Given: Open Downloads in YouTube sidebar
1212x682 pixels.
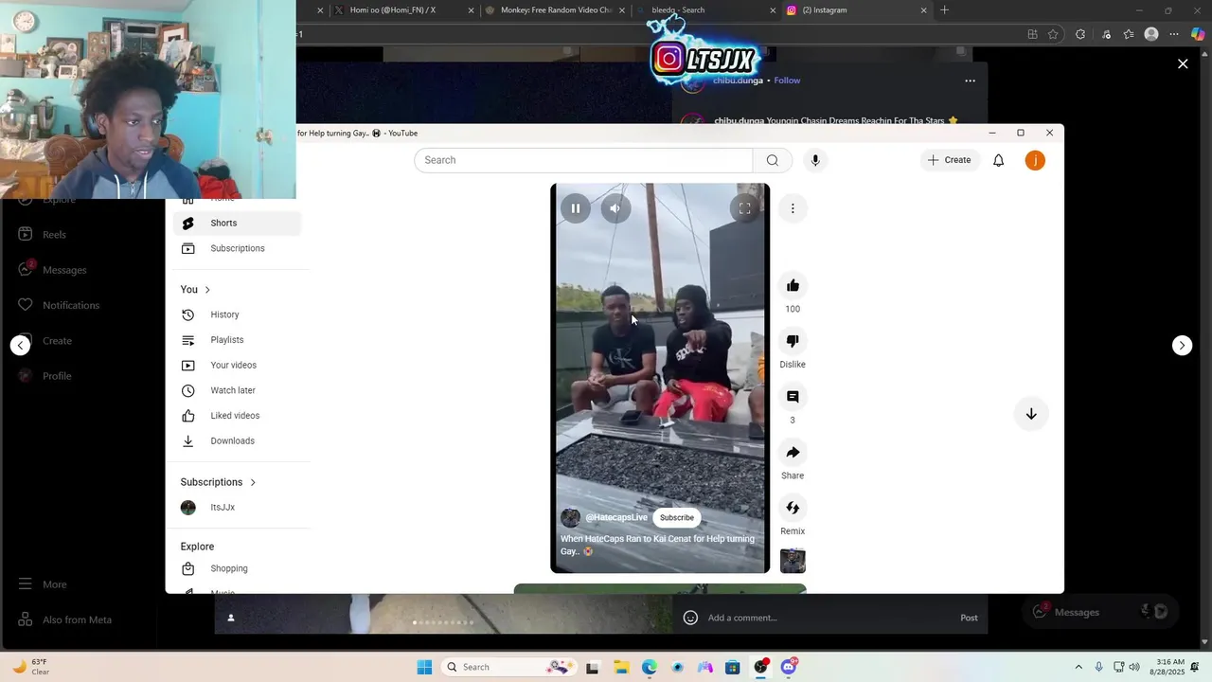Looking at the screenshot, I should tap(238, 440).
